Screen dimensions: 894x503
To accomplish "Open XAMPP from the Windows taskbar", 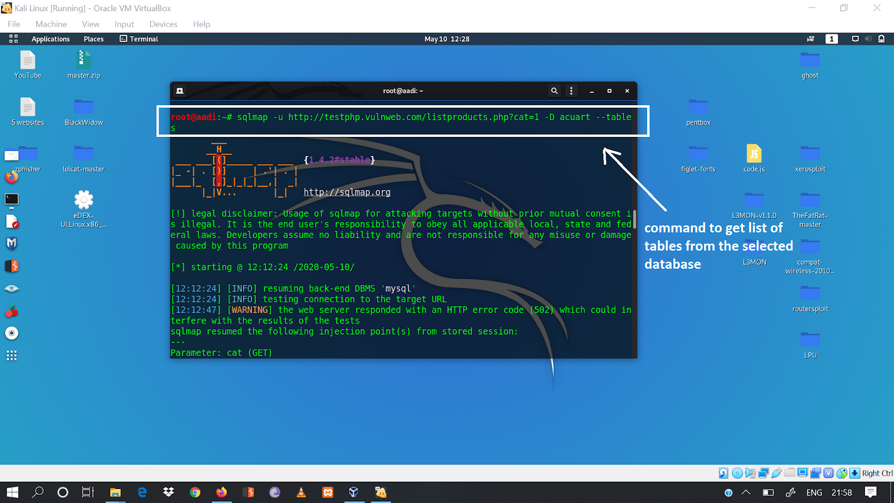I will tap(328, 492).
